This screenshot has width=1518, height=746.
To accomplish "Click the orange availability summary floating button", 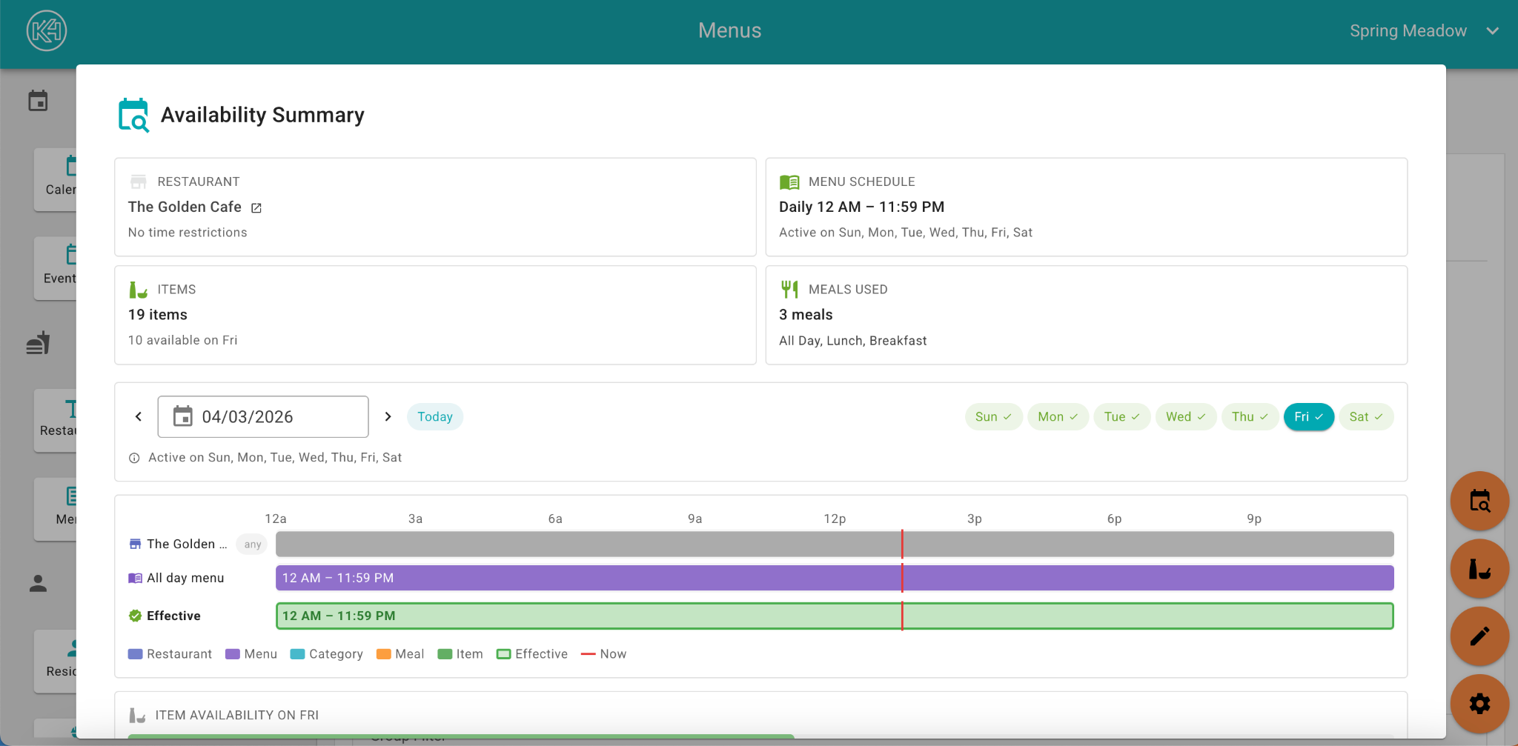I will coord(1479,502).
